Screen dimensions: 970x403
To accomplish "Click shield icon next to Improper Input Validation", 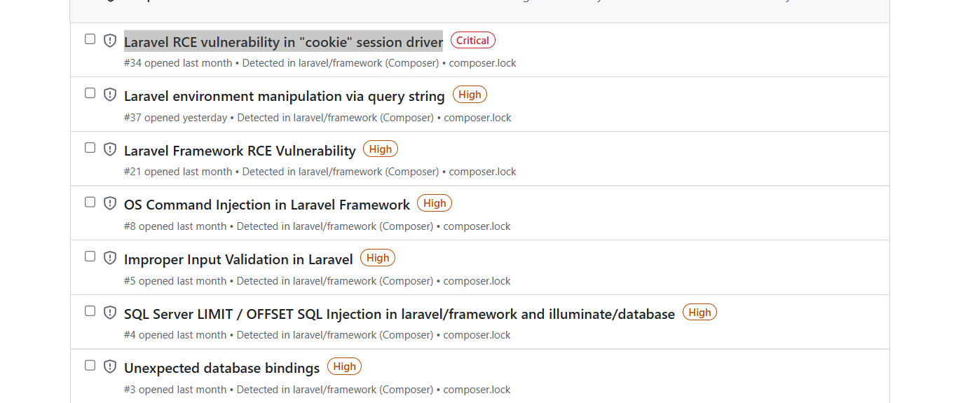I will tap(110, 258).
